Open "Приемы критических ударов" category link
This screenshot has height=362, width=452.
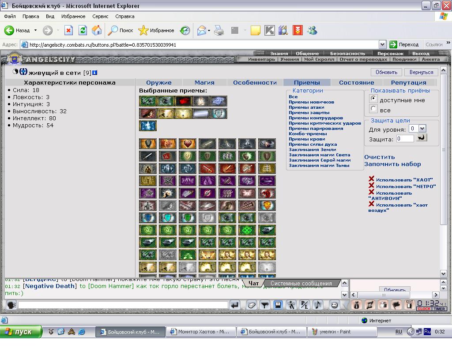325,123
